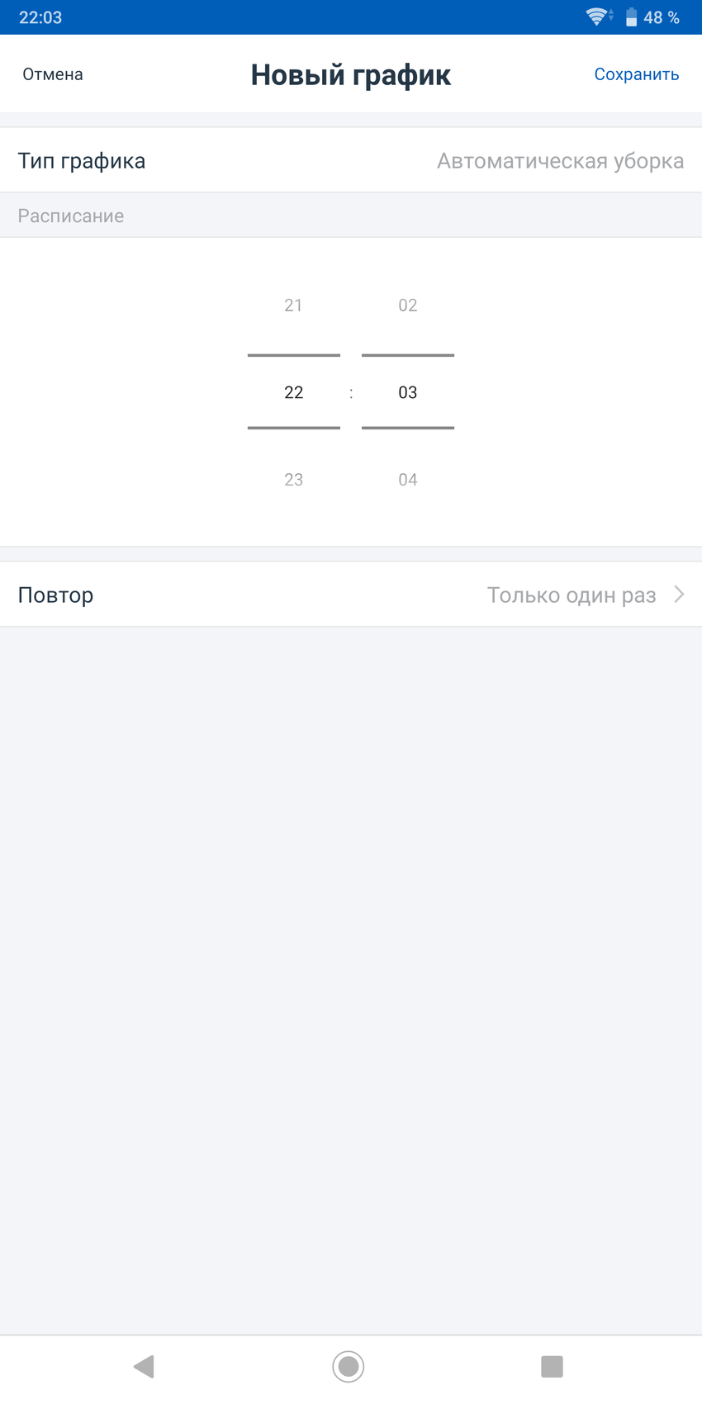The image size is (702, 1404).
Task: Tap the Автоматическая уборка type value
Action: [560, 161]
